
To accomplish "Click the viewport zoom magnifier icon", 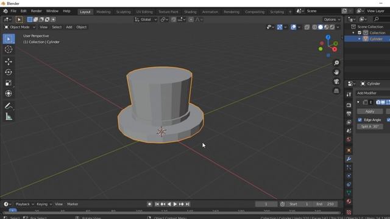I will [336, 63].
